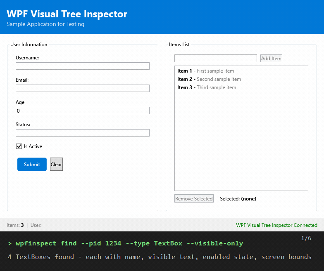Click the Items List group header
Screen dimensions: 324x271
point(179,45)
